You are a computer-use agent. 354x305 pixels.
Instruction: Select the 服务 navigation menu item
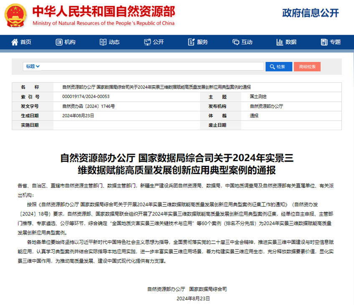[x=202, y=42]
